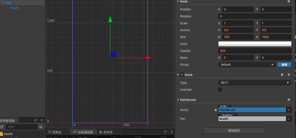Collapse the pen node in hierarchy
Viewport: 296px width, 138px height.
(x=4, y=3)
